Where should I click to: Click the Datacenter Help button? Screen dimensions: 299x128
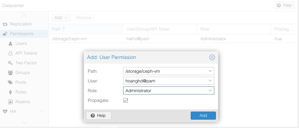[285, 5]
